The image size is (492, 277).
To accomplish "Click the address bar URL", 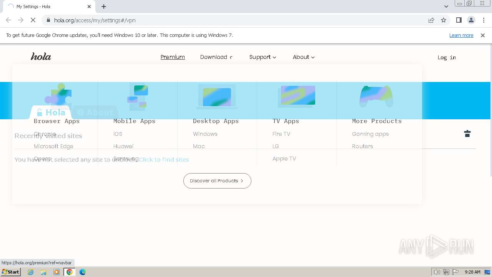I will (95, 20).
